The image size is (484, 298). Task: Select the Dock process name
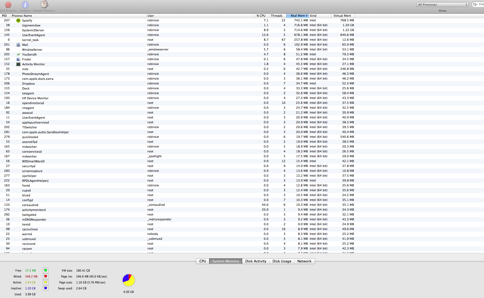[x=26, y=88]
